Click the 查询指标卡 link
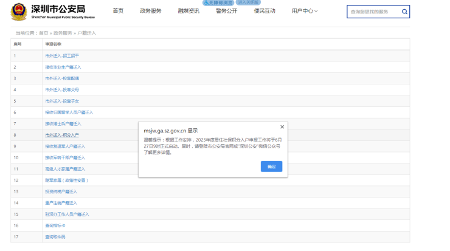 click(55, 225)
